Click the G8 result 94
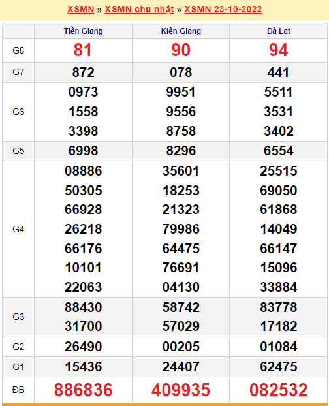This screenshot has width=329, height=406. pos(279,50)
